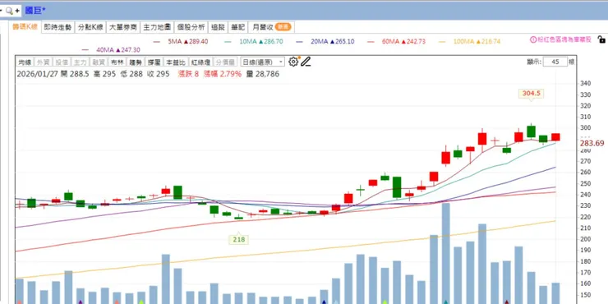Click the 100MA ▲216.74 legend text
608x304 pixels.
coord(477,41)
